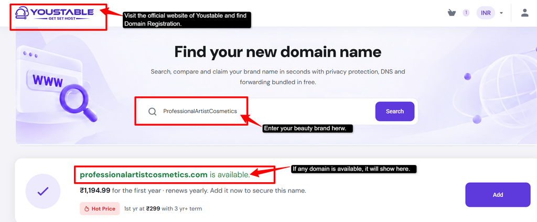Click the currency dropdown arrow
This screenshot has width=537, height=222.
[501, 13]
